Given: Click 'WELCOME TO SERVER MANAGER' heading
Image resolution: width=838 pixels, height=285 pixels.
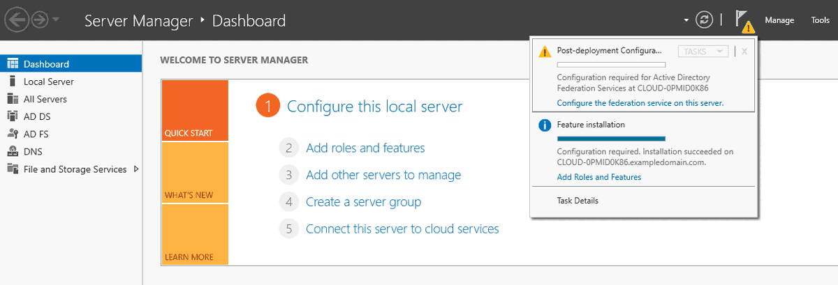Looking at the screenshot, I should 234,60.
